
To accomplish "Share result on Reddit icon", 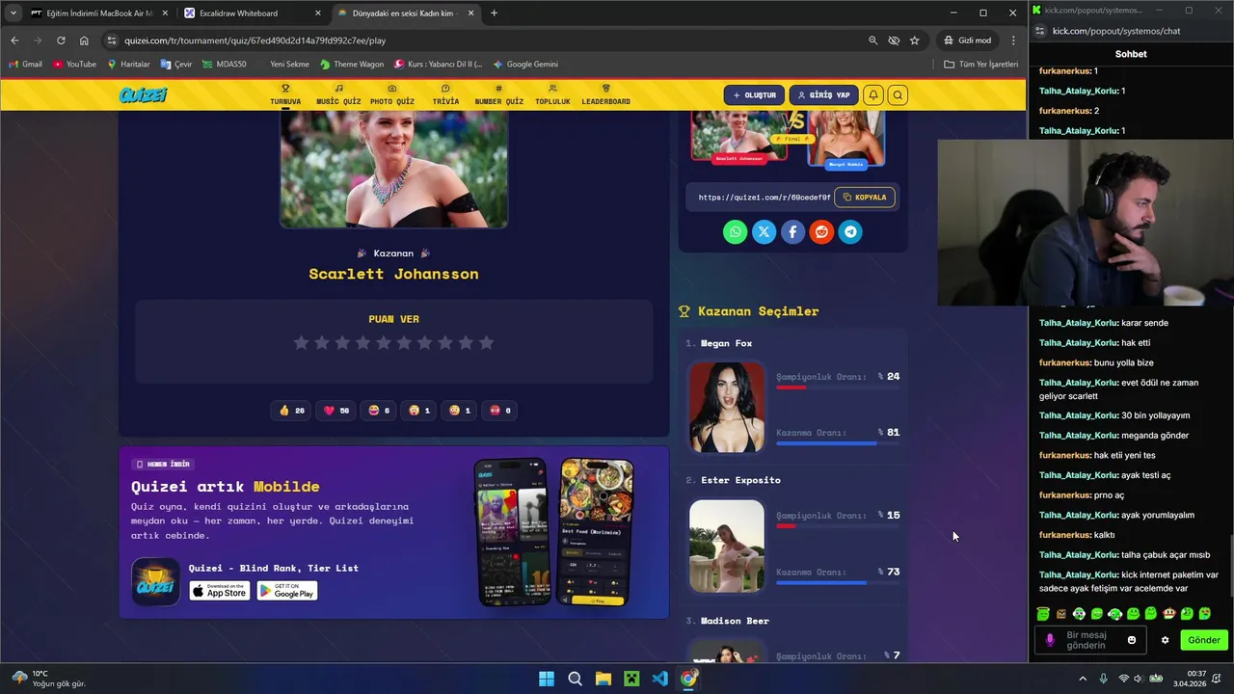I will 821,231.
